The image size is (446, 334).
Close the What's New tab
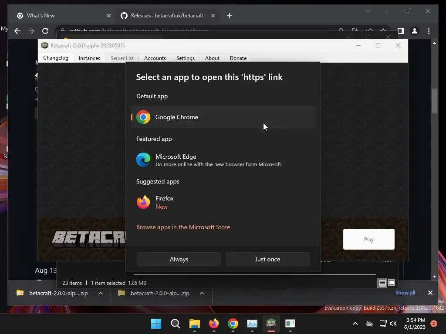(x=108, y=16)
